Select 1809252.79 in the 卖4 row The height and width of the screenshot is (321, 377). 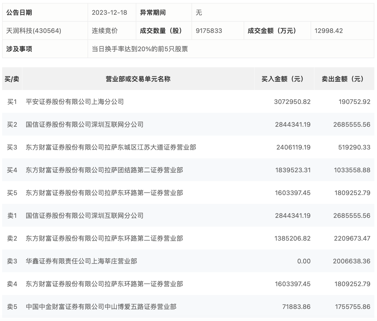(x=352, y=284)
